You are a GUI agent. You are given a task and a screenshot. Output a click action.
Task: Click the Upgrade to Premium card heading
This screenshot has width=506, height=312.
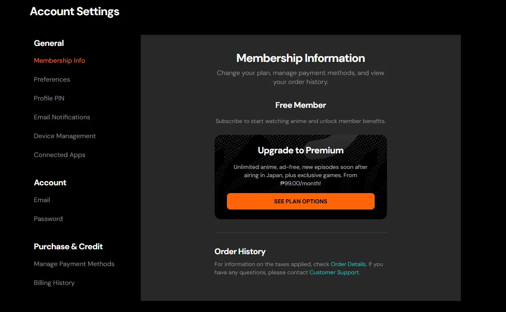coord(301,150)
